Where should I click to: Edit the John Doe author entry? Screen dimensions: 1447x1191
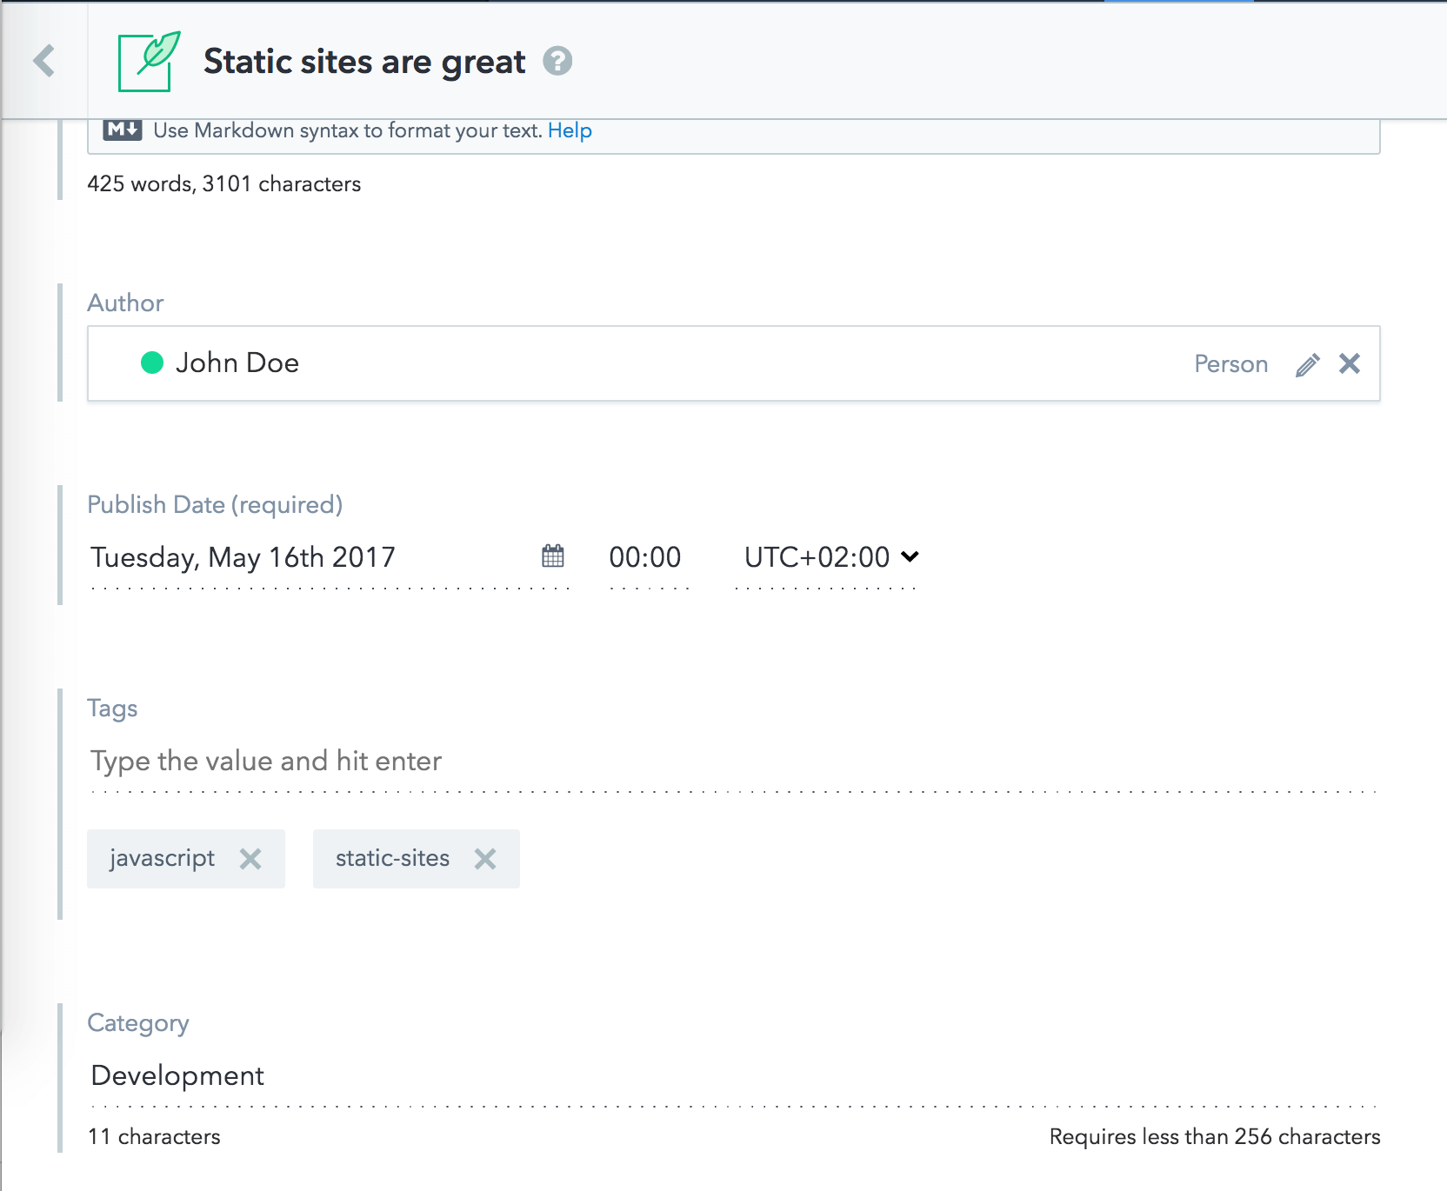1307,364
